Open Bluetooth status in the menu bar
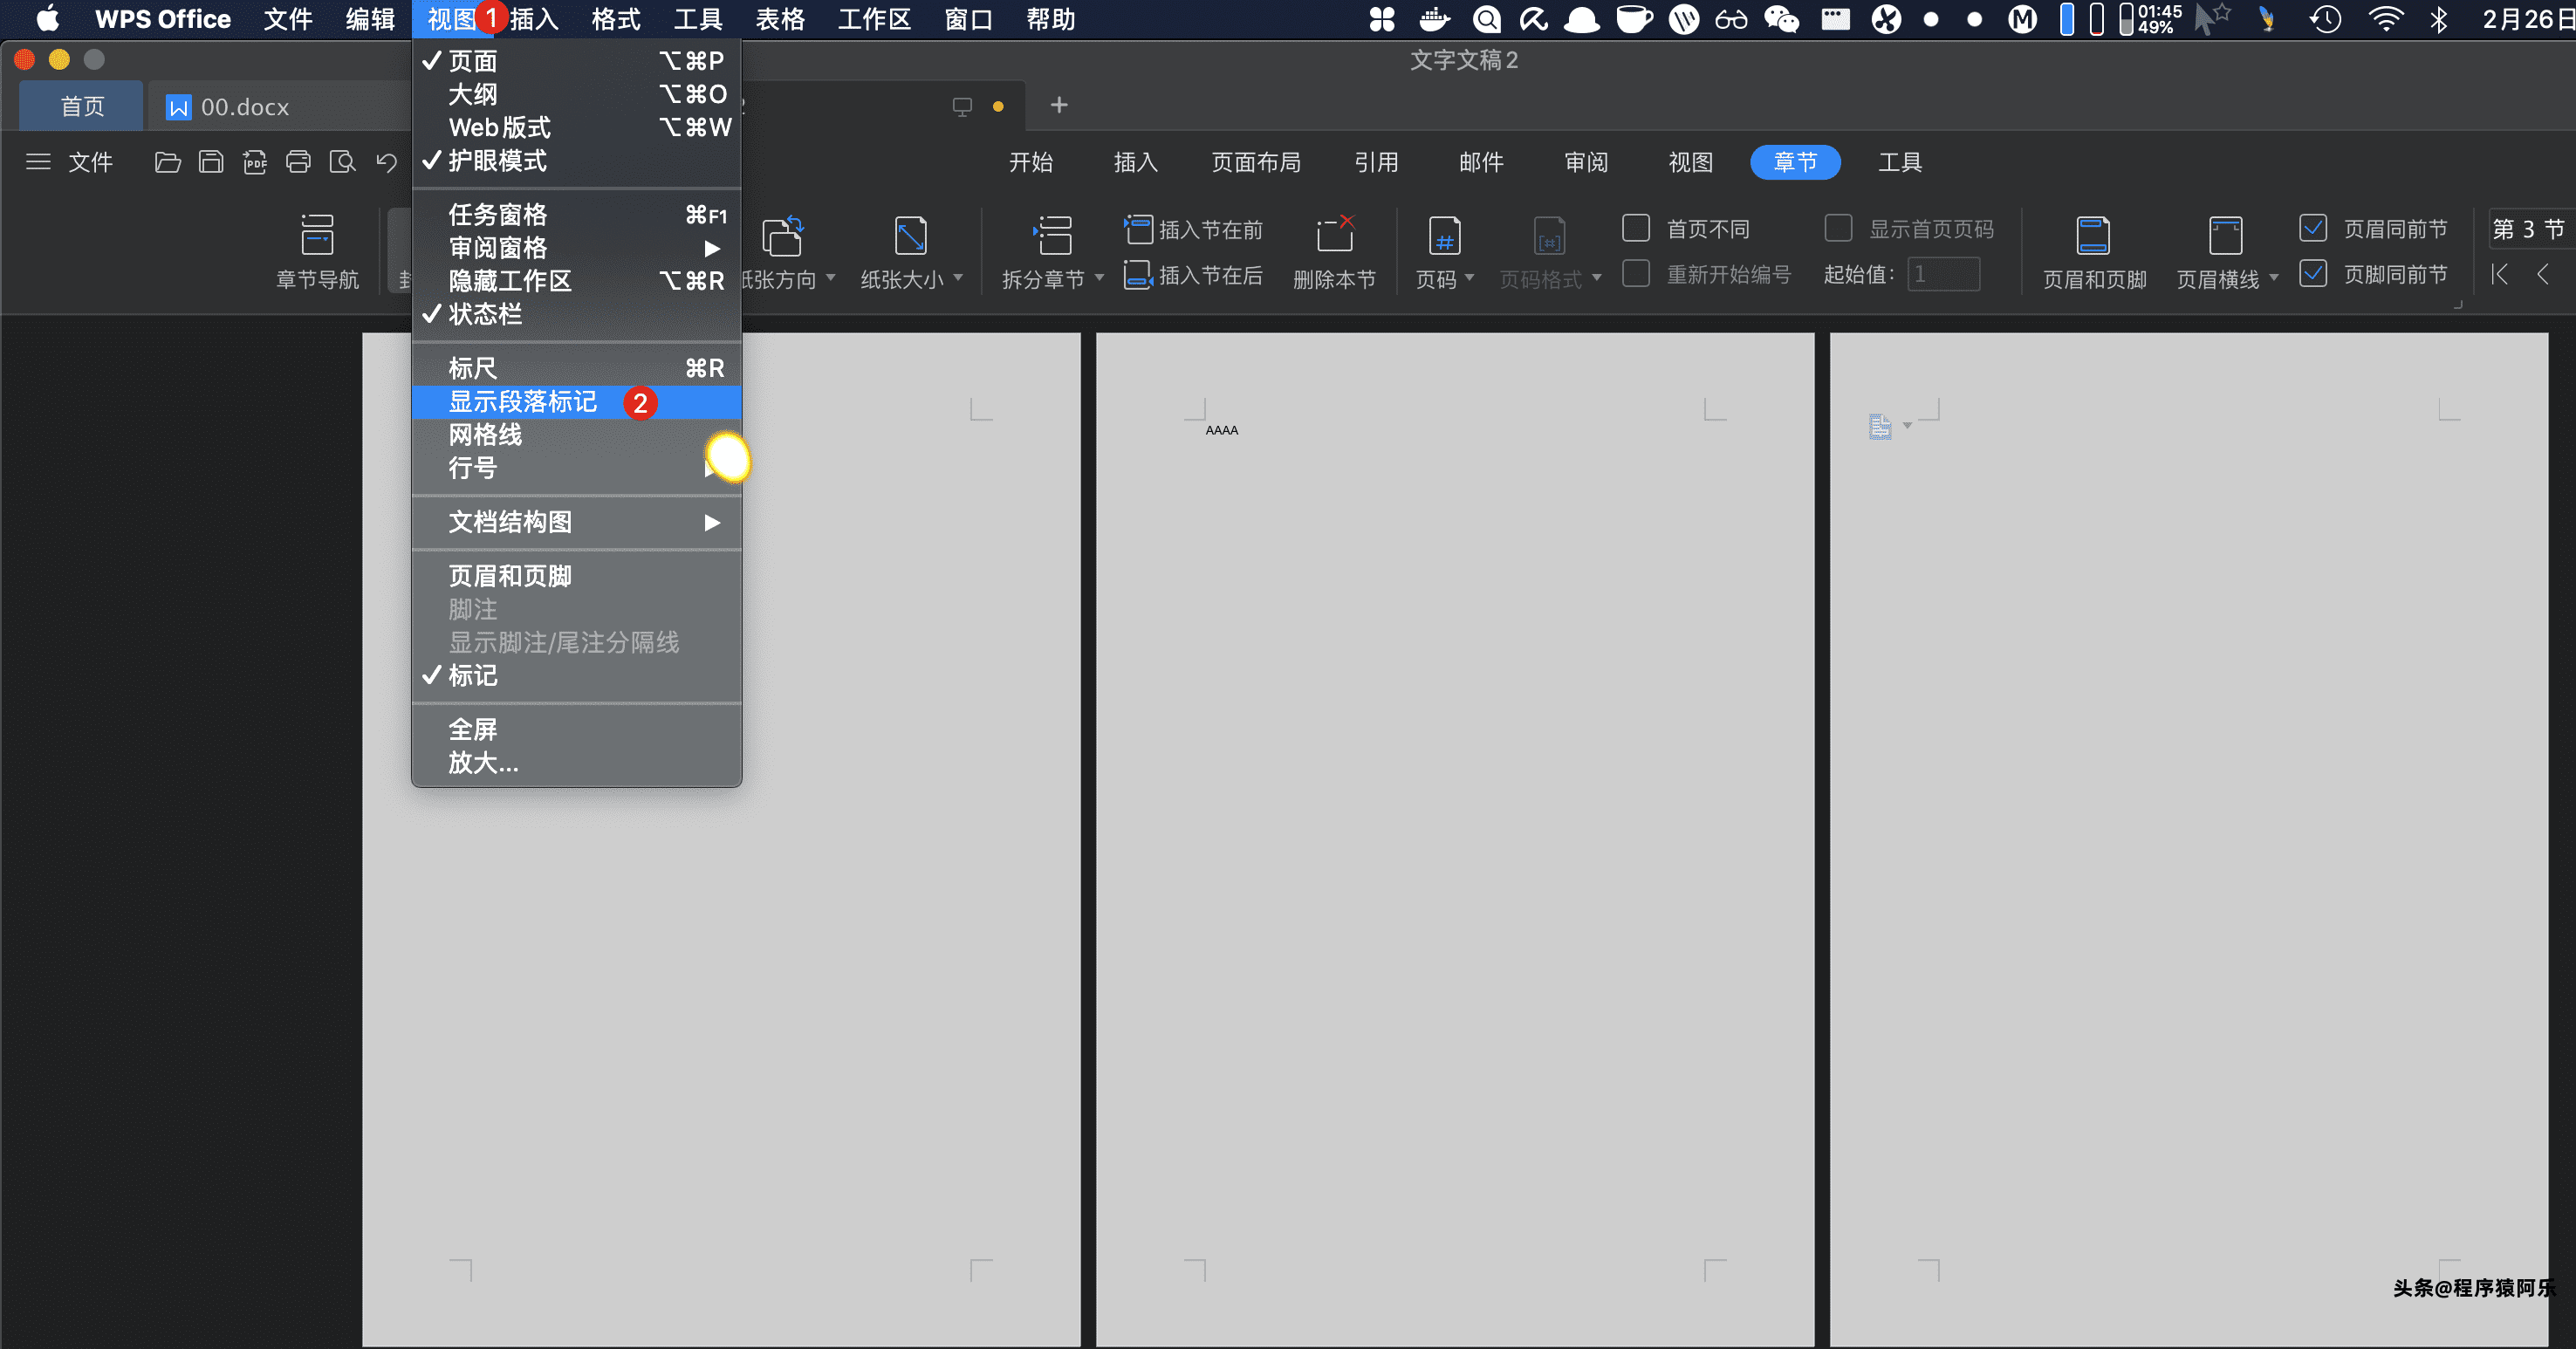The width and height of the screenshot is (2576, 1349). click(x=2439, y=19)
